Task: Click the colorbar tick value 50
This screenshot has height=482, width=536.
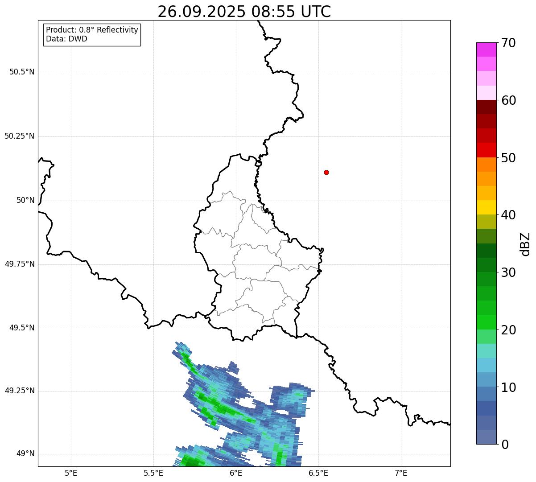Action: pyautogui.click(x=508, y=158)
